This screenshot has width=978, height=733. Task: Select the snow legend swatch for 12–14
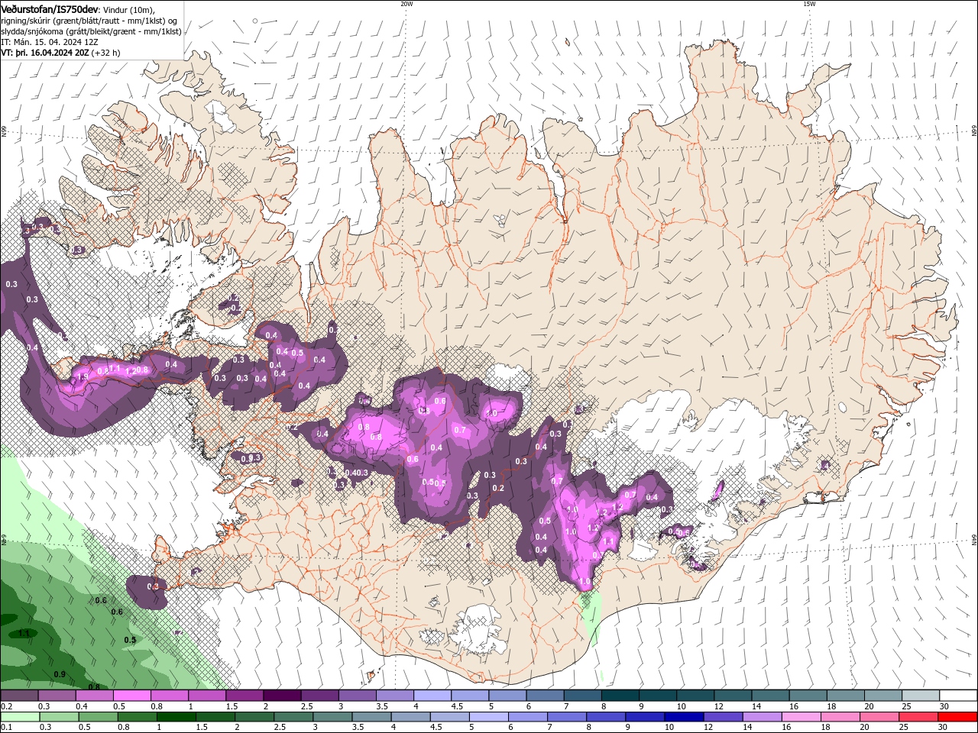[732, 696]
